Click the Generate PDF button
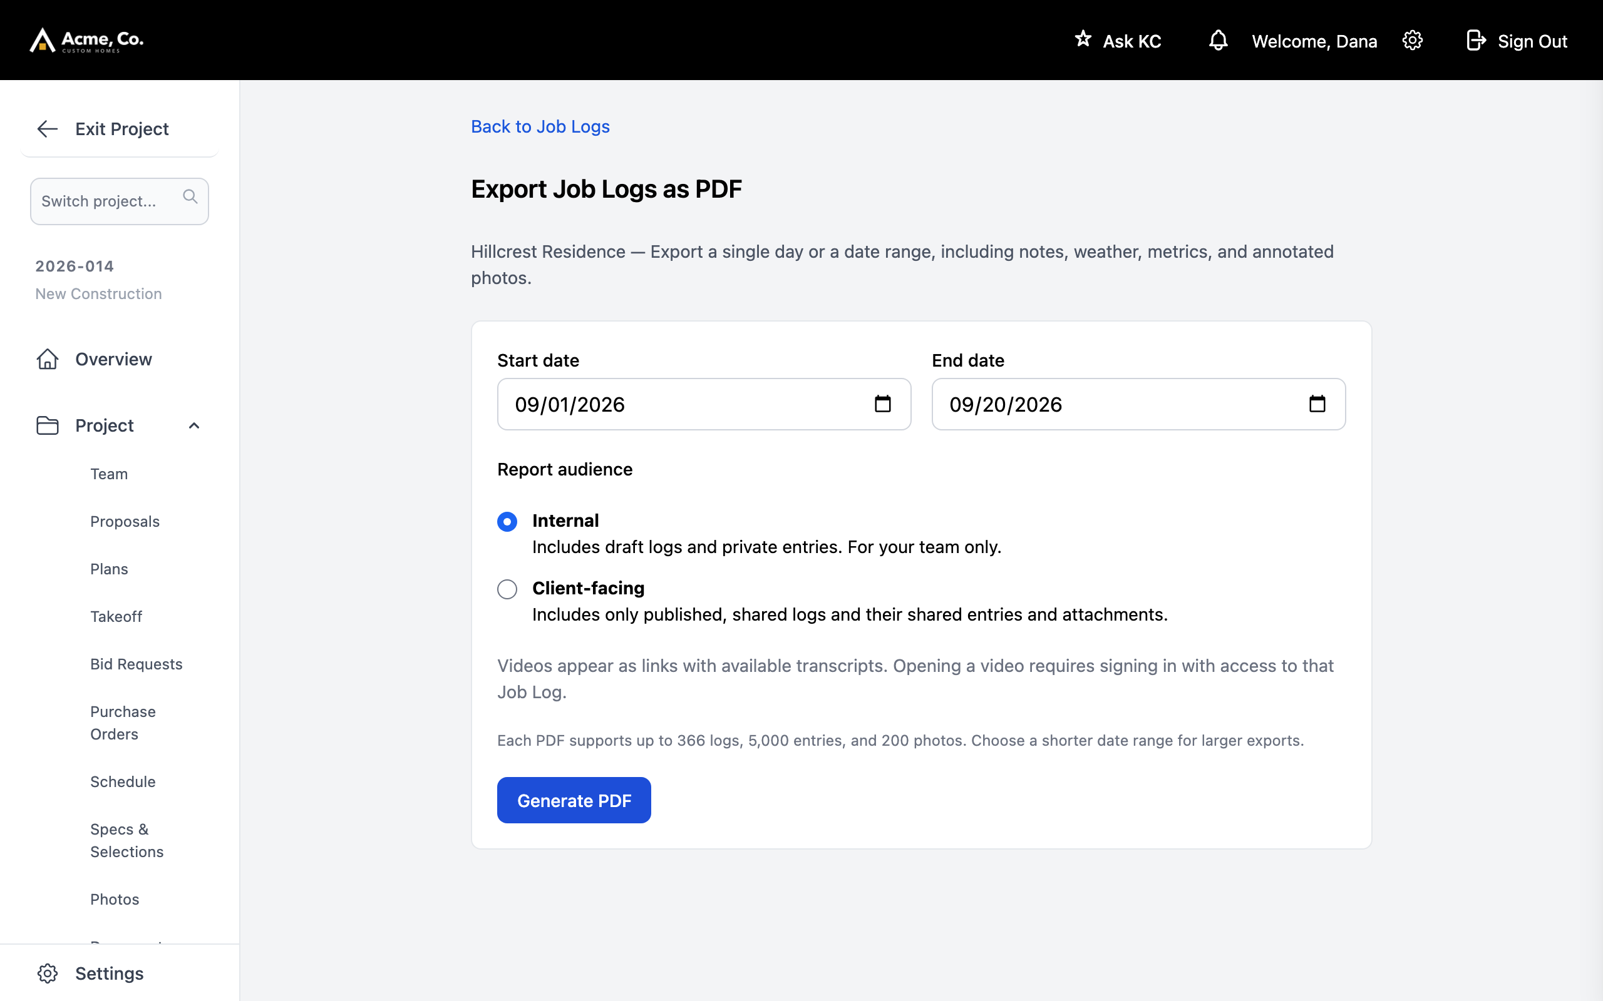Image resolution: width=1603 pixels, height=1001 pixels. click(574, 800)
